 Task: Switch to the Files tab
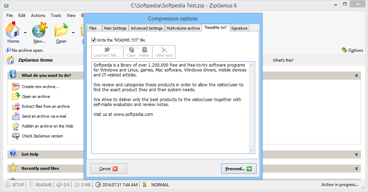94,28
